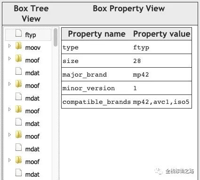Expand the third moof box node
Viewport: 200px width, 180px height.
[x=9, y=110]
